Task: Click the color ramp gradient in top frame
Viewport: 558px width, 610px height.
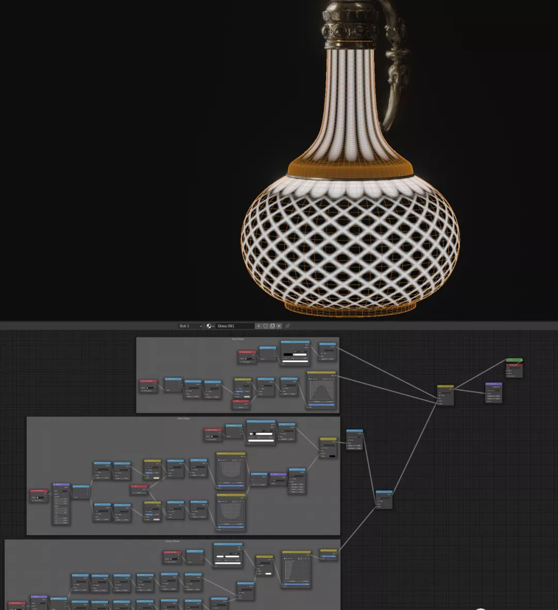Action: (295, 354)
